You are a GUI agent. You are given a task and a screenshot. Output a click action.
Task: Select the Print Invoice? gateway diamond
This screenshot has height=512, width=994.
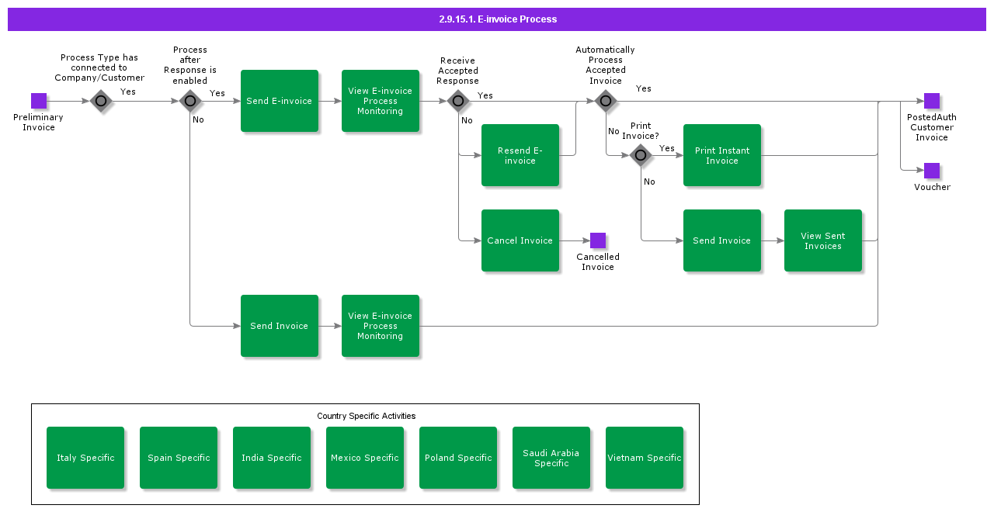tap(641, 155)
